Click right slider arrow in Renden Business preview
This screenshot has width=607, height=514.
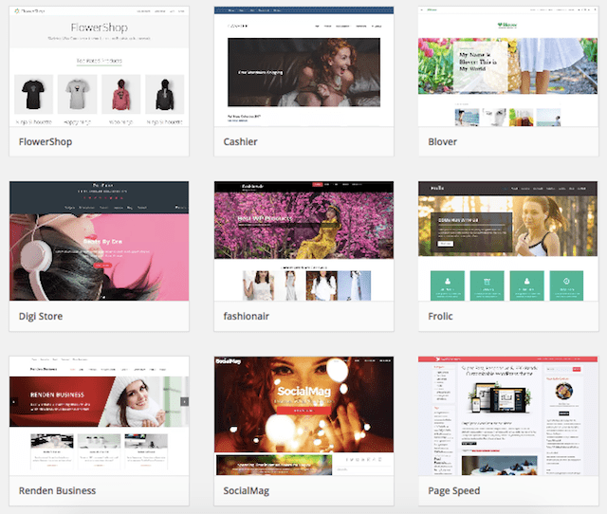coord(184,401)
